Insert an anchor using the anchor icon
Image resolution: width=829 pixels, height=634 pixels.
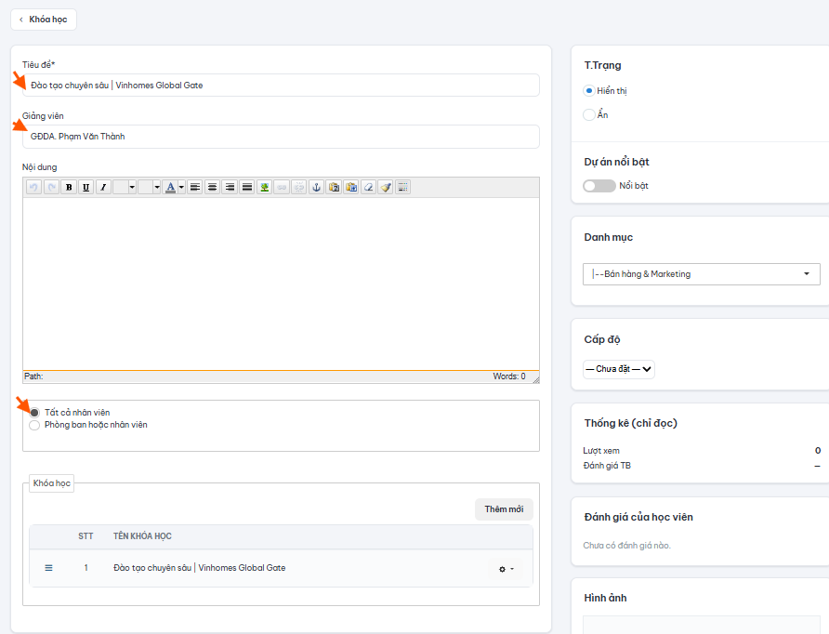(x=316, y=187)
